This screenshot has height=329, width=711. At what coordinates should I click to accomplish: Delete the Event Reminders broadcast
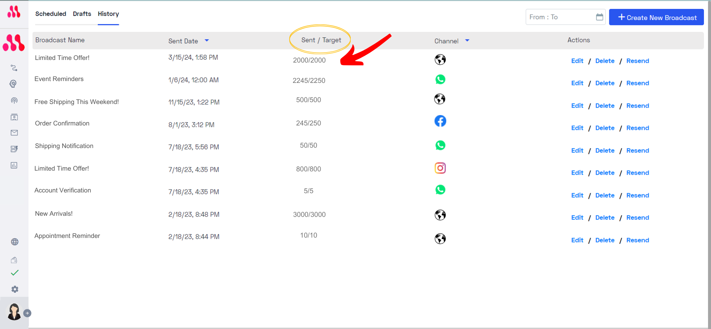point(605,83)
